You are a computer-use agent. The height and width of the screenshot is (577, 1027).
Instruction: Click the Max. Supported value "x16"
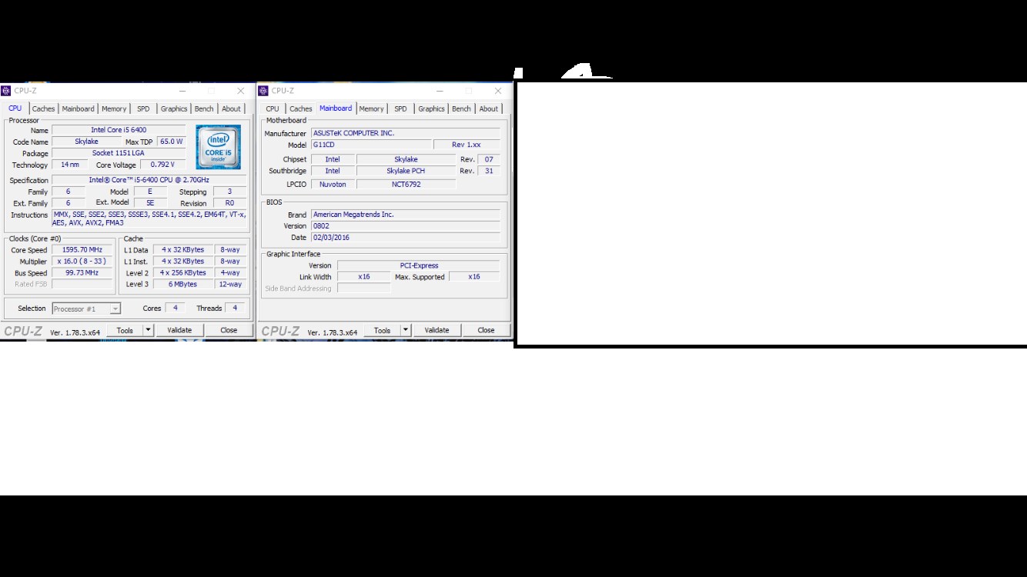click(x=474, y=277)
